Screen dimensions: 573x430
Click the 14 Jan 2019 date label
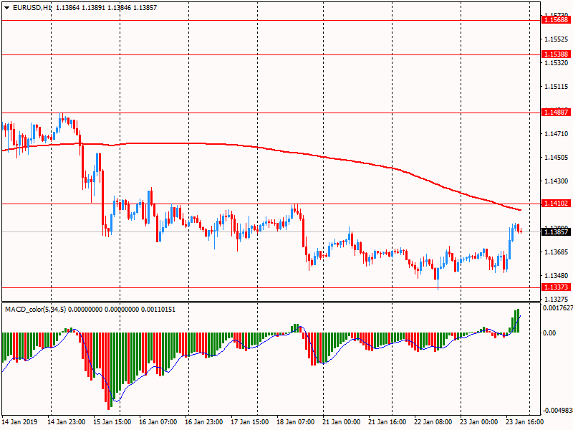(x=19, y=422)
